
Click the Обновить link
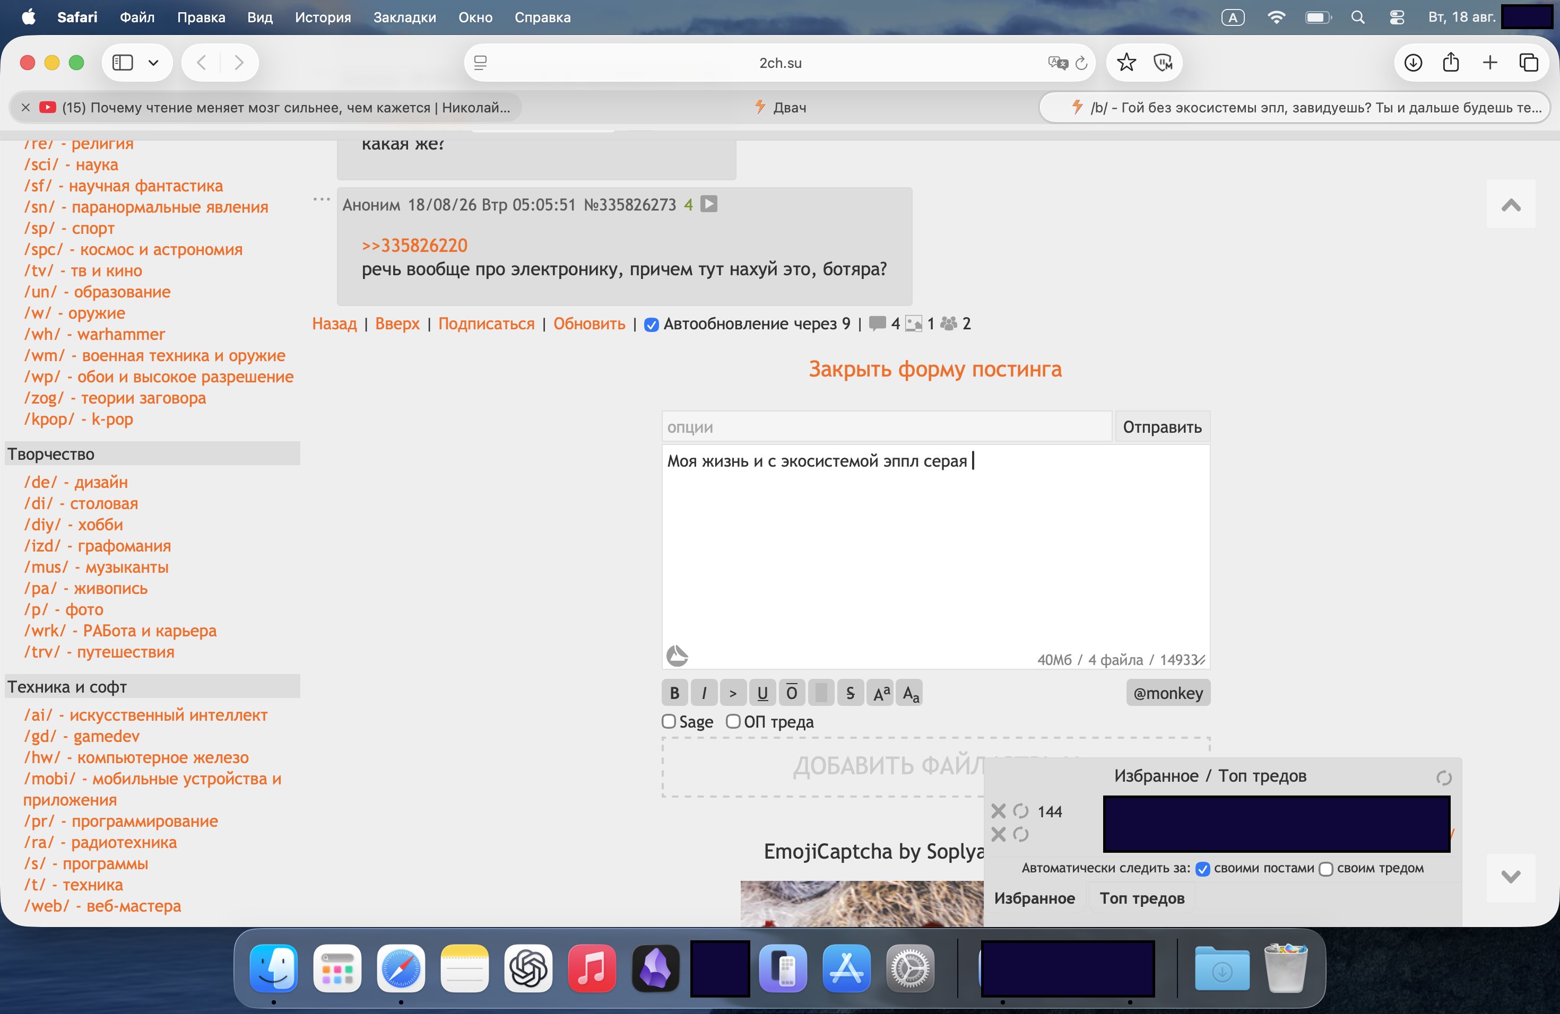pyautogui.click(x=590, y=324)
